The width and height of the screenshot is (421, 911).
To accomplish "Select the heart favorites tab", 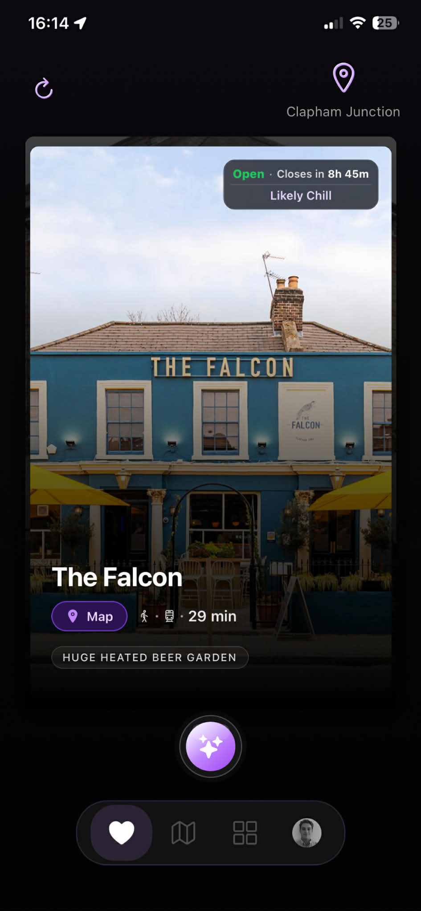I will 122,833.
